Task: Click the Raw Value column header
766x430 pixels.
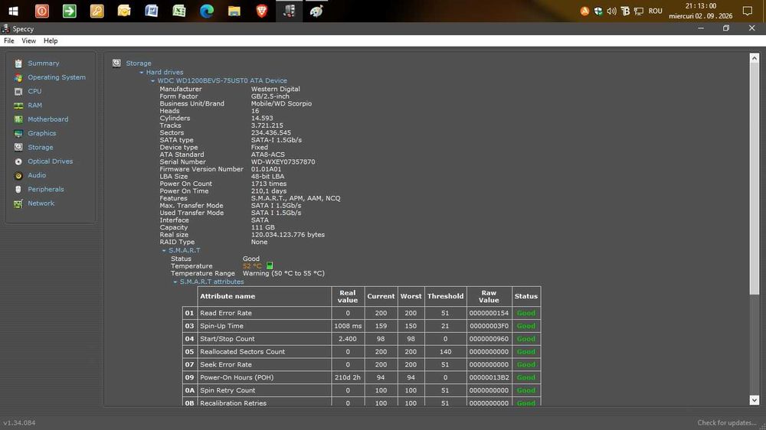Action: click(x=489, y=296)
